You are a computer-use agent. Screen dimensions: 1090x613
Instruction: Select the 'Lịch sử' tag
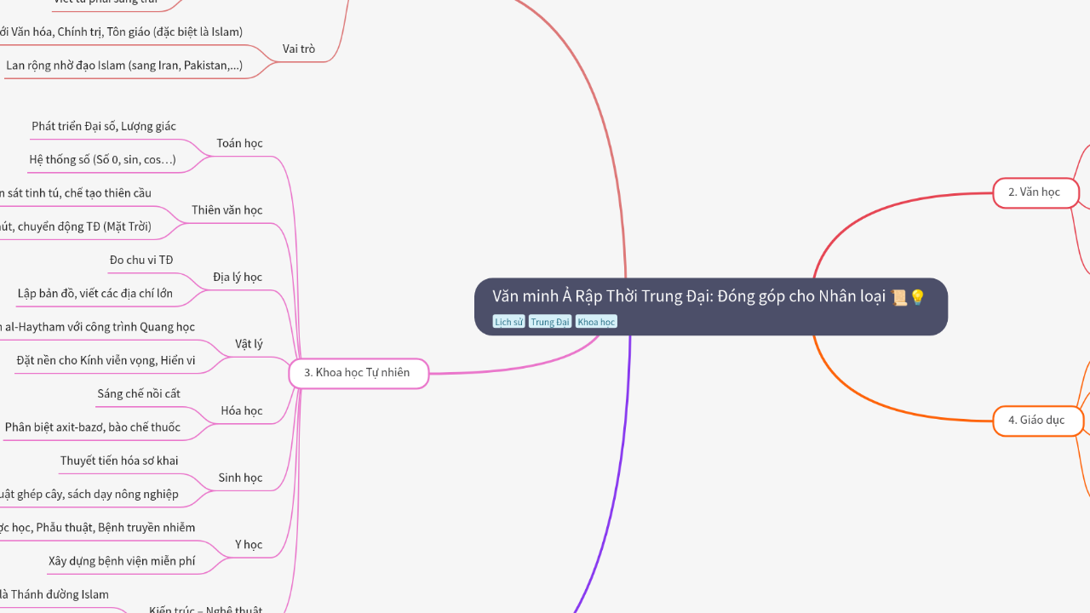(508, 322)
